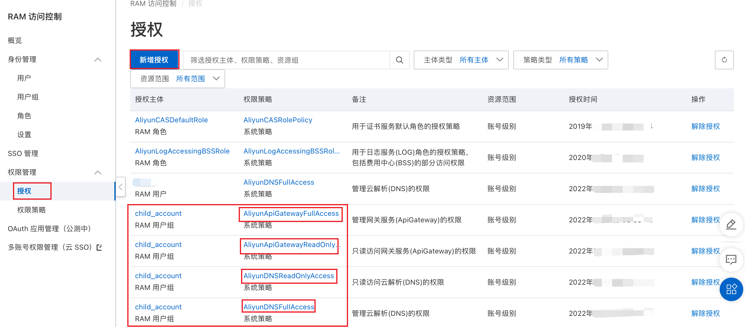745x327 pixels.
Task: Open child_account in the AliyunApiGatewayFullAccess row
Action: coord(158,213)
